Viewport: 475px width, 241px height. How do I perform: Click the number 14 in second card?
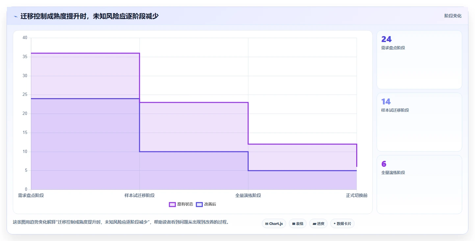(x=386, y=101)
